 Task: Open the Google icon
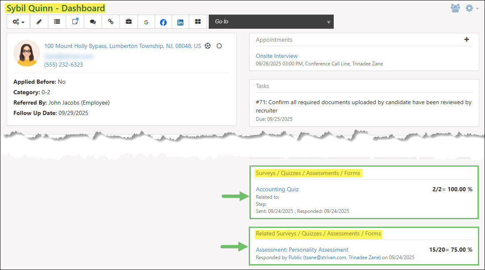point(146,22)
